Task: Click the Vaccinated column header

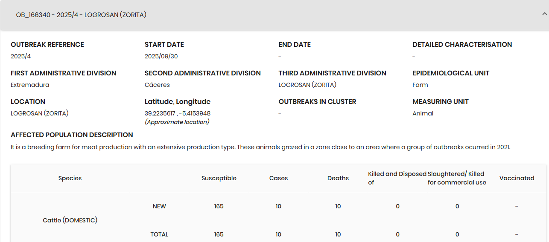Action: point(517,178)
